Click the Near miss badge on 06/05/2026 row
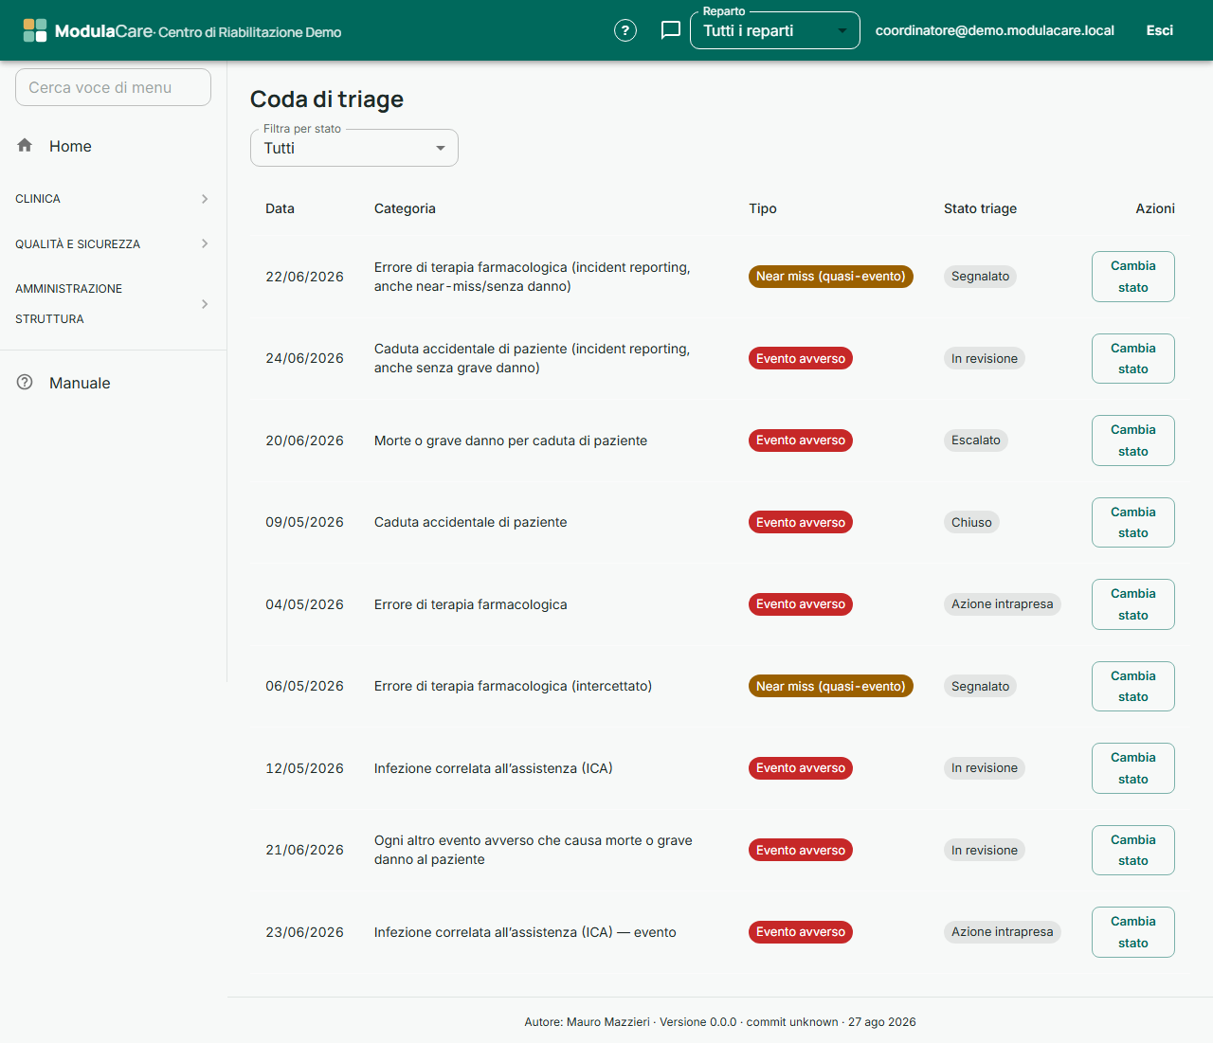 pyautogui.click(x=831, y=686)
